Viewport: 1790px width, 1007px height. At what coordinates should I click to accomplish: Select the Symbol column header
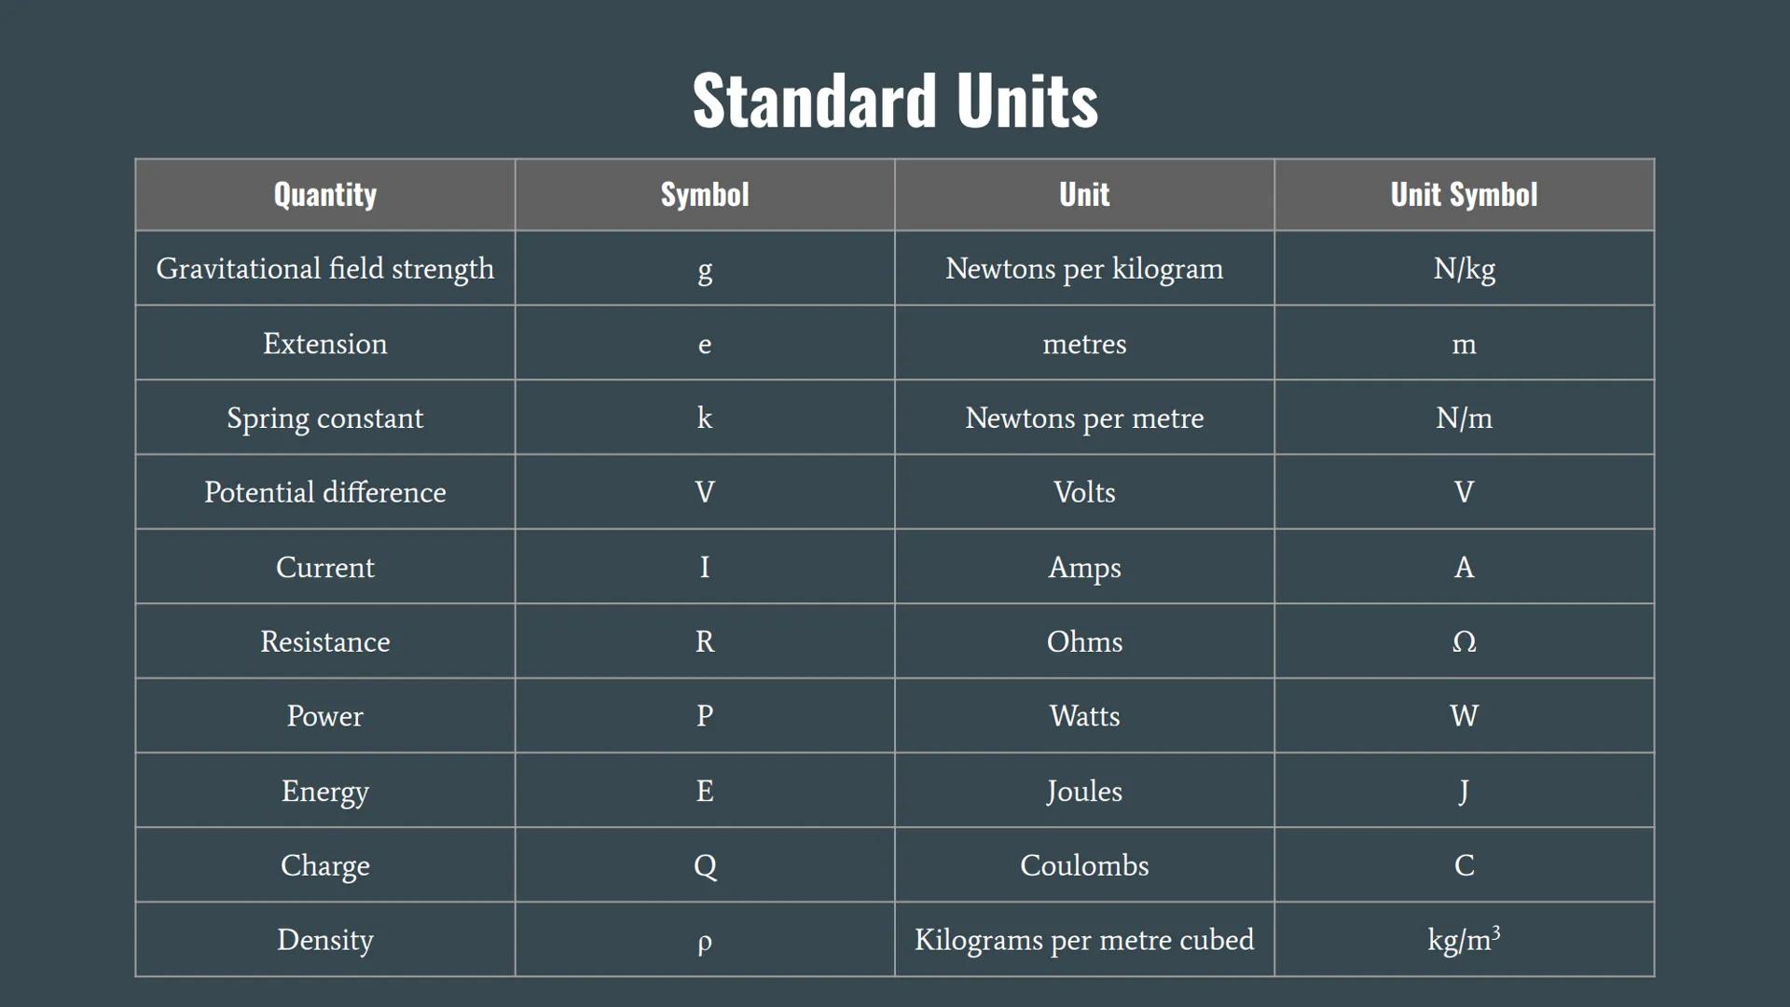(x=705, y=194)
